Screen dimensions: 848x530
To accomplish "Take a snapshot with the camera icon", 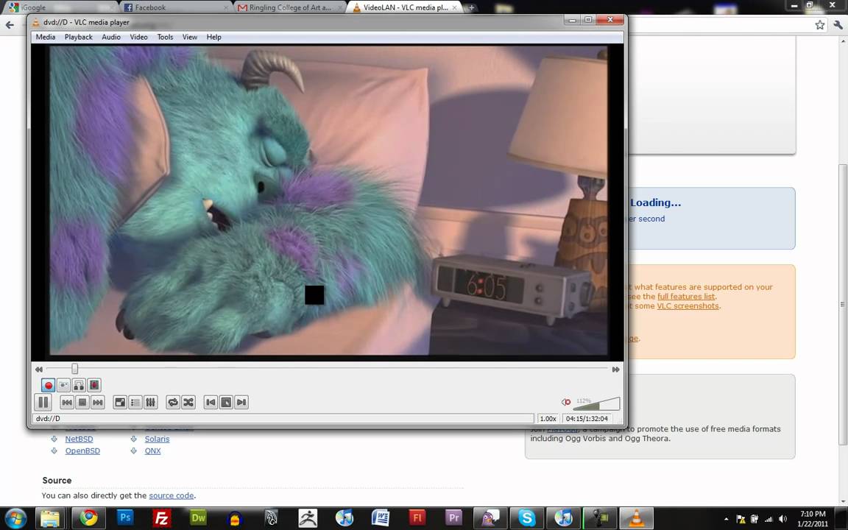I will point(63,385).
